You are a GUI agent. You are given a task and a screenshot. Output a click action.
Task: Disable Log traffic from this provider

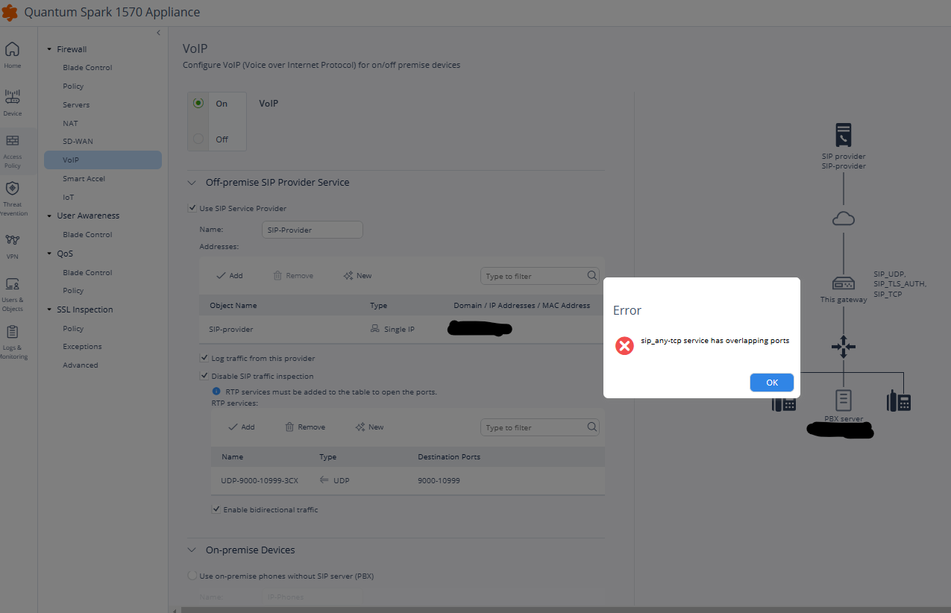204,358
